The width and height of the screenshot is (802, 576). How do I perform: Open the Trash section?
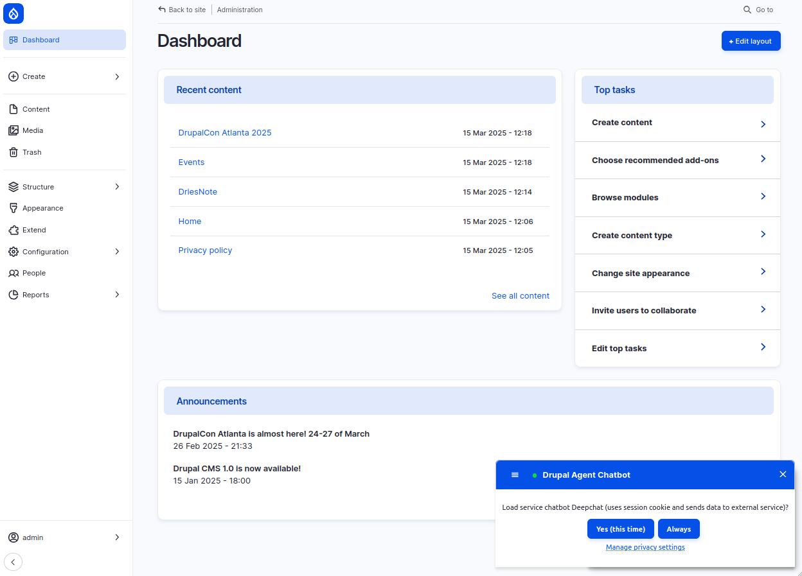tap(64, 152)
